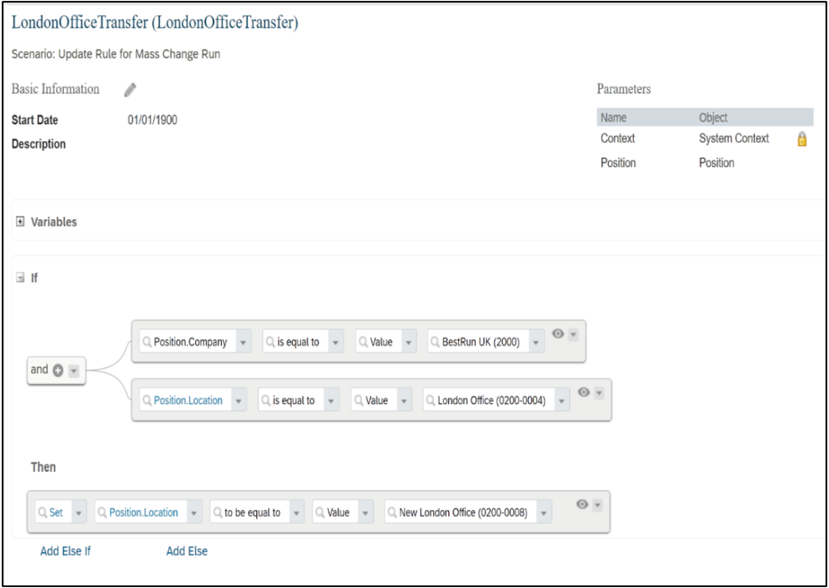This screenshot has height=588, width=829.
Task: Open the Position.Company field dropdown
Action: click(x=243, y=343)
